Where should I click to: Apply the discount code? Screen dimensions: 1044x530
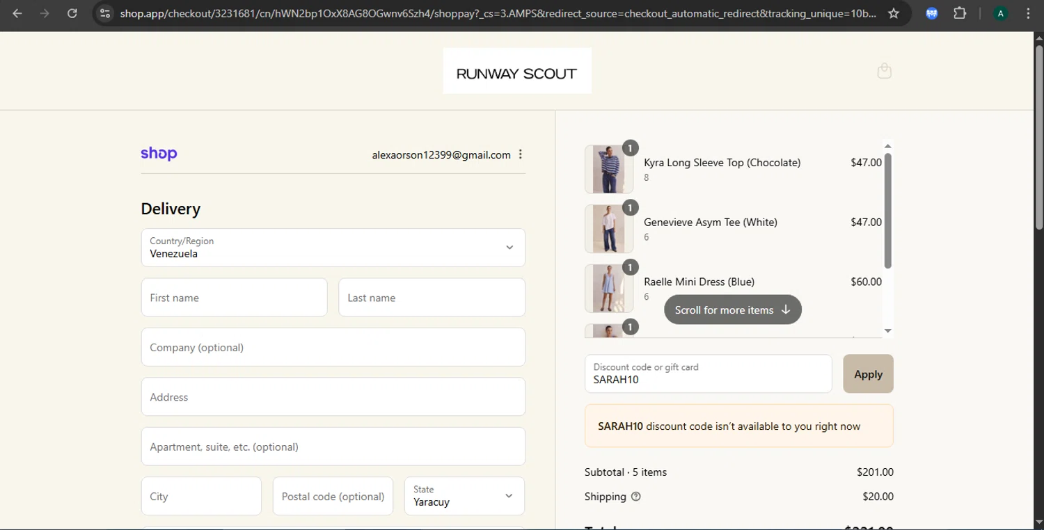(x=868, y=374)
